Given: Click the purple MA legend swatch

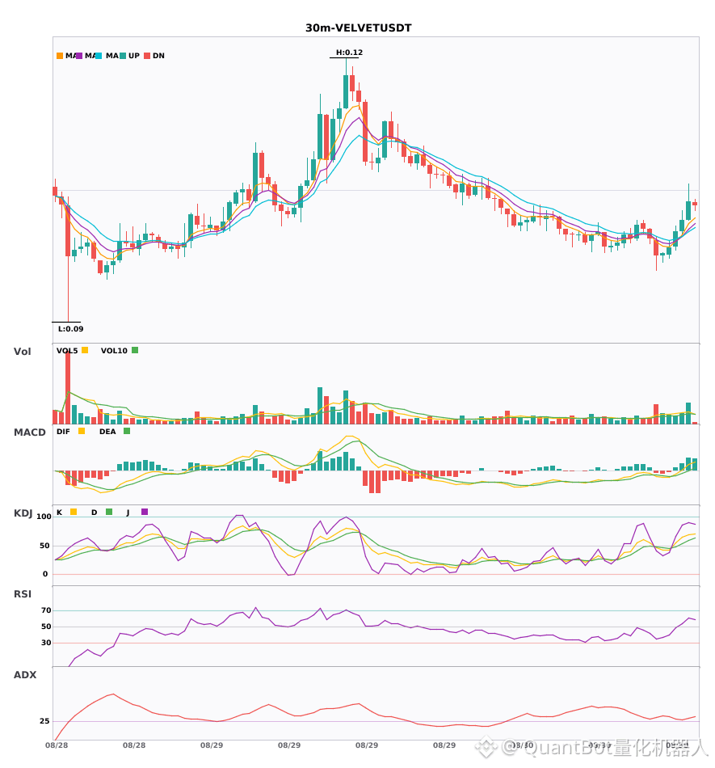Looking at the screenshot, I should click(x=79, y=56).
